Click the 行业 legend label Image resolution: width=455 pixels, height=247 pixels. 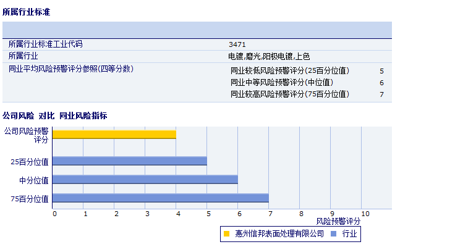click(x=349, y=234)
